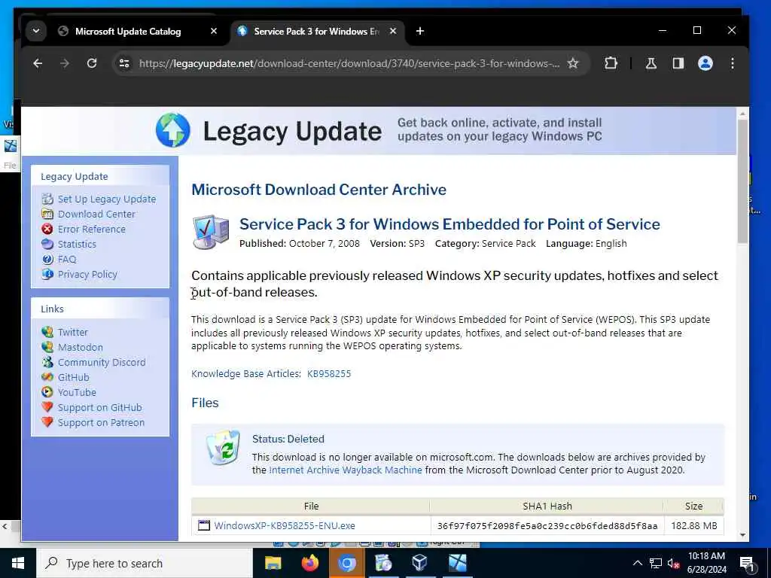Image resolution: width=771 pixels, height=578 pixels.
Task: Click the Status: Deleted text
Action: click(x=288, y=439)
